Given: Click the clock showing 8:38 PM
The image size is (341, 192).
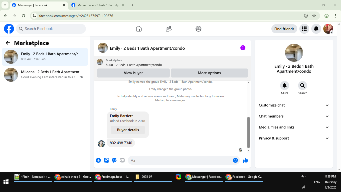Looking at the screenshot, I should click(331, 176).
